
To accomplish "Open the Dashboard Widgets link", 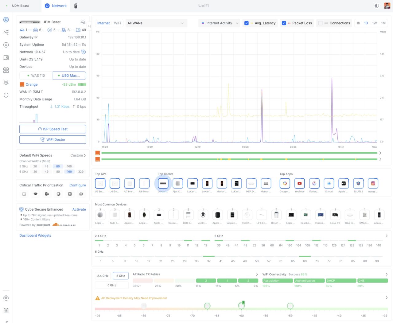I will [35, 235].
